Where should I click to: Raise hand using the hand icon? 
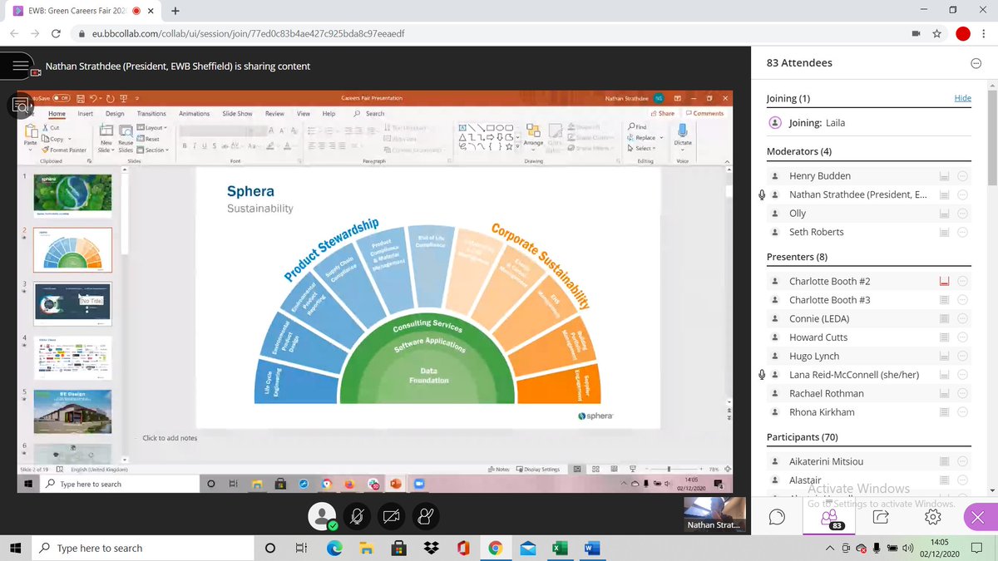click(426, 516)
